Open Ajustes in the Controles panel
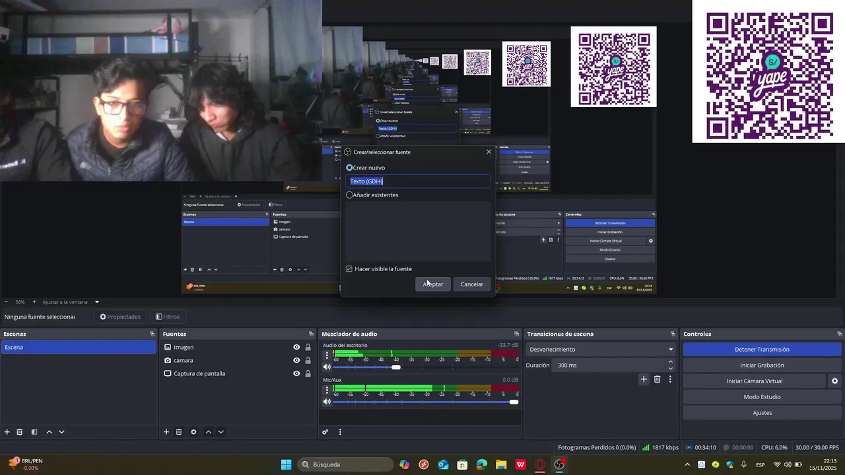Screen dimensions: 845x475 (x=762, y=413)
